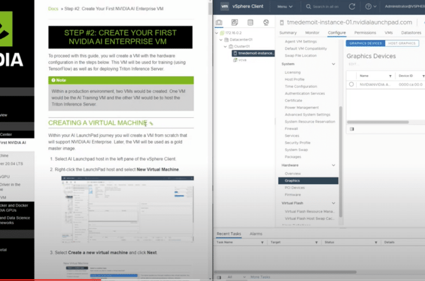Open Power Management settings
Viewport: 425px width, 281px height.
click(x=302, y=108)
